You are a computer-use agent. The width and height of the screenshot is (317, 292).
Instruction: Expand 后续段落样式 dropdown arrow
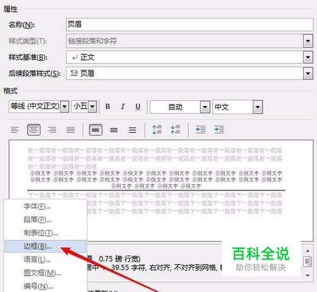tap(308, 74)
